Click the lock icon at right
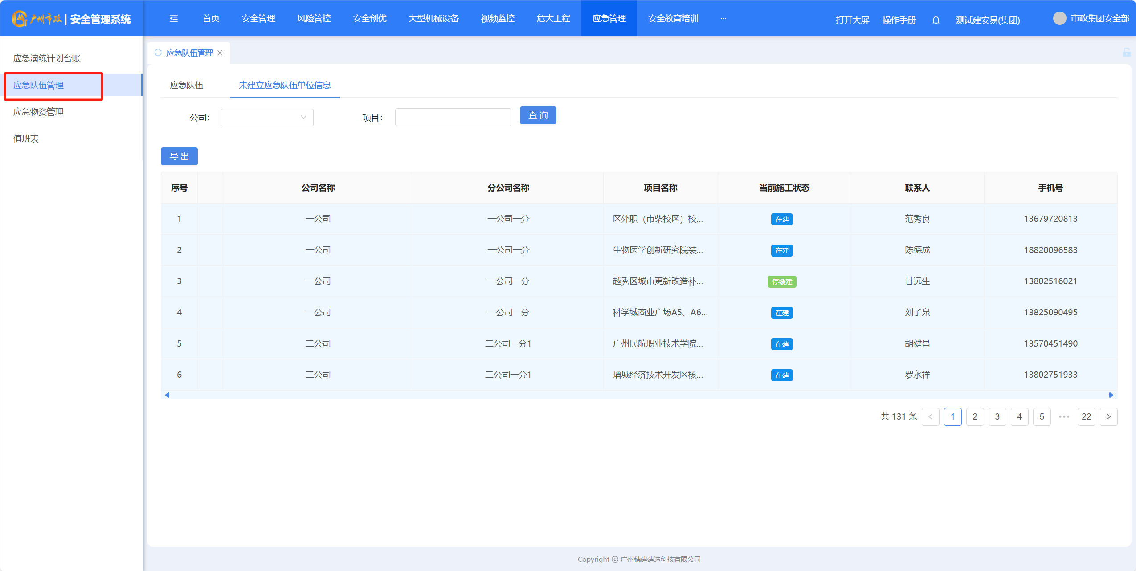The width and height of the screenshot is (1136, 571). tap(1126, 53)
